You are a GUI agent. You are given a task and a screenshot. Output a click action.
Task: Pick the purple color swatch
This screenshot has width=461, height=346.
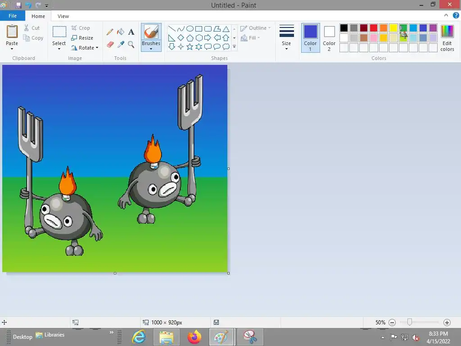433,28
